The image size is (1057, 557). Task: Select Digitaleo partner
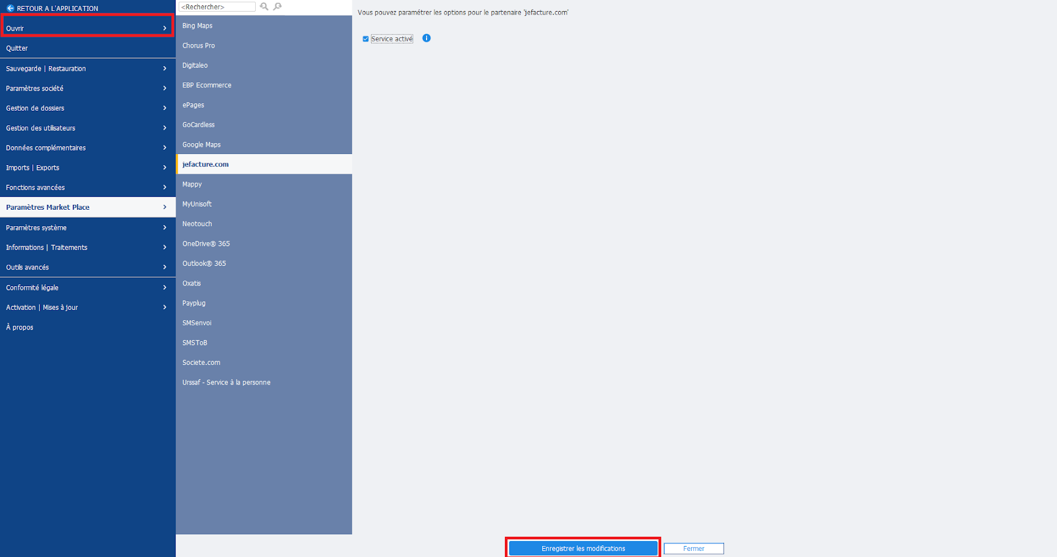264,65
